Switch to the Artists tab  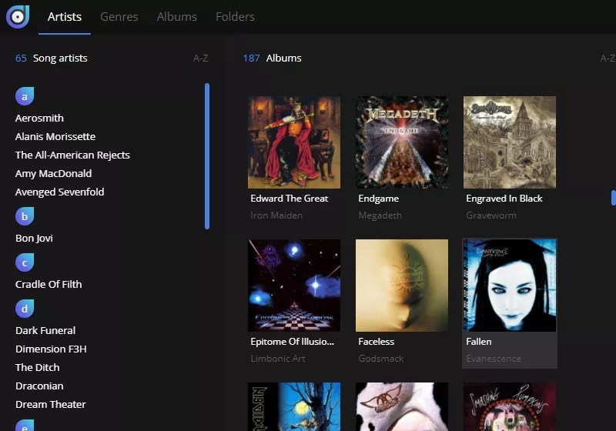(x=65, y=17)
